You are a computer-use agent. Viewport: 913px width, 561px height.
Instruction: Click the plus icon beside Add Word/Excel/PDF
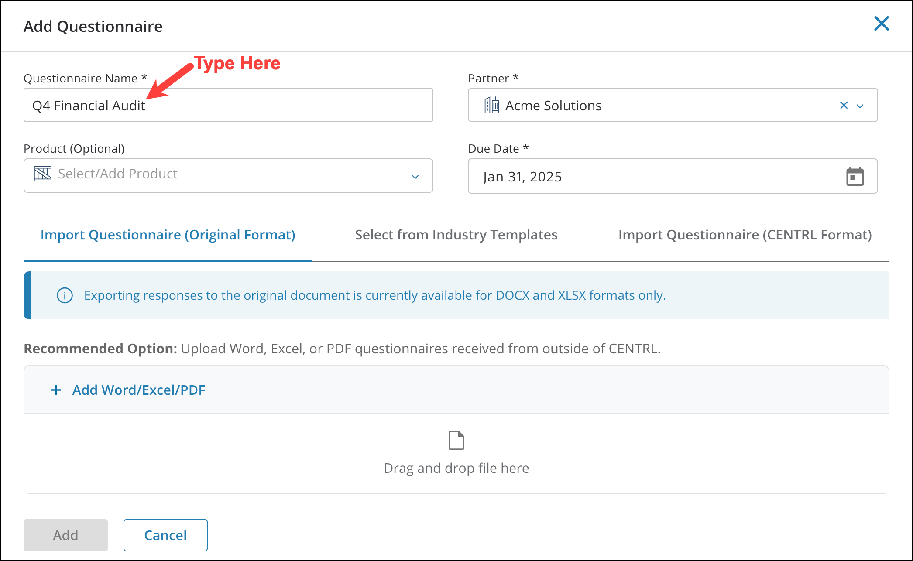tap(56, 390)
